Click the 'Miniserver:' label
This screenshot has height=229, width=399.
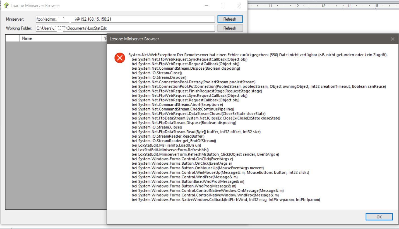tap(15, 19)
